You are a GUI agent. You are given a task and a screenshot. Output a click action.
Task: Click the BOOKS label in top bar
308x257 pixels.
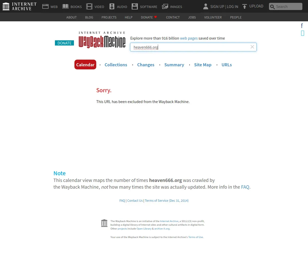click(x=76, y=7)
